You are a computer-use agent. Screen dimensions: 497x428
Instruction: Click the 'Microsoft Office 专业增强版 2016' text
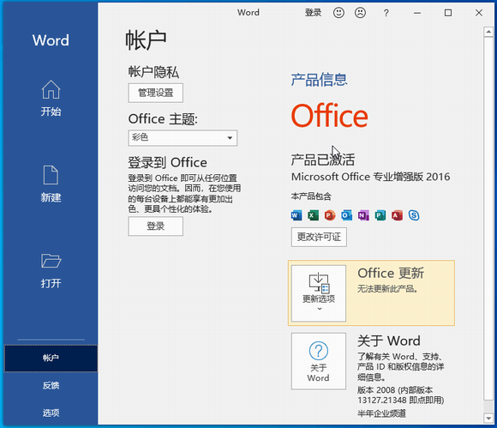click(370, 177)
